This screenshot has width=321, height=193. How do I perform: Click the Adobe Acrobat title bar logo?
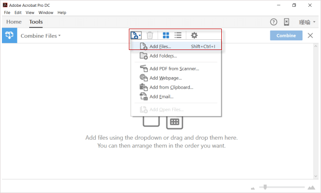[5, 5]
